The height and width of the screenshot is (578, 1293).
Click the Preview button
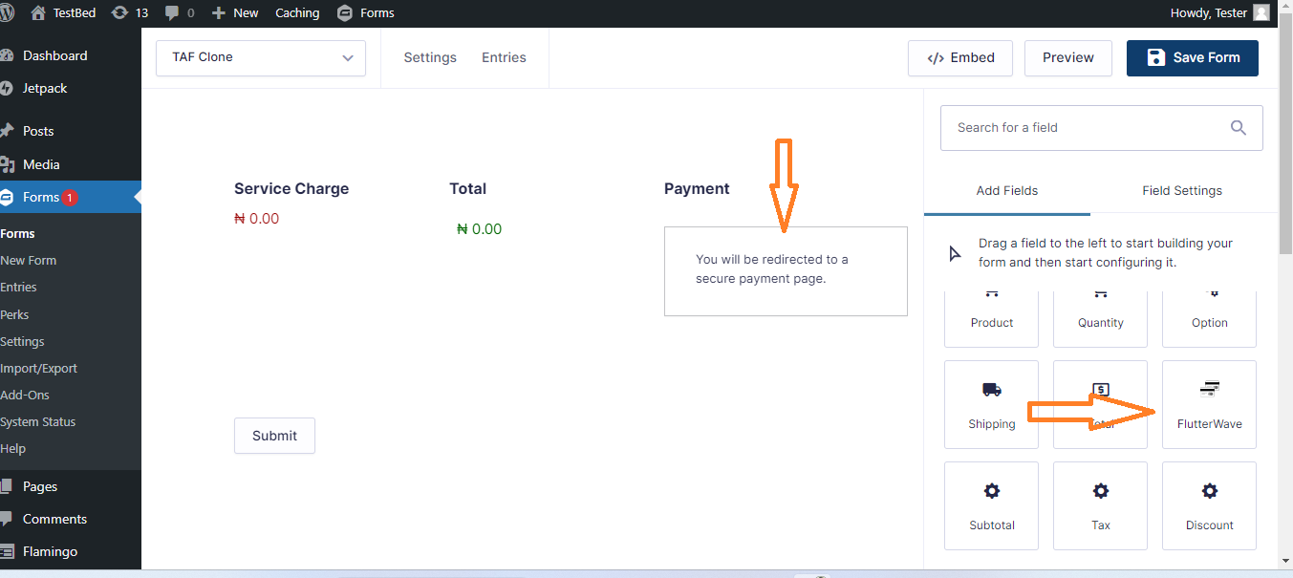coord(1067,57)
